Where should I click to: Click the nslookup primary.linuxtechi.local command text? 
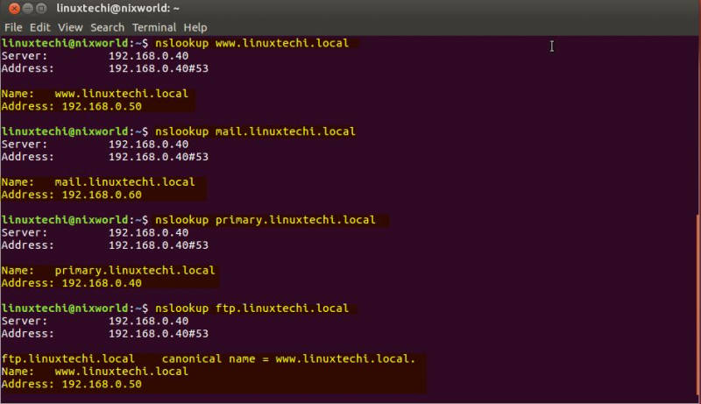tap(265, 220)
